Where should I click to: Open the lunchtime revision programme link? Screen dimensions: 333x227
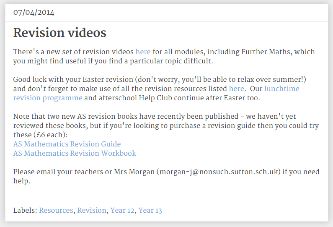pos(281,89)
